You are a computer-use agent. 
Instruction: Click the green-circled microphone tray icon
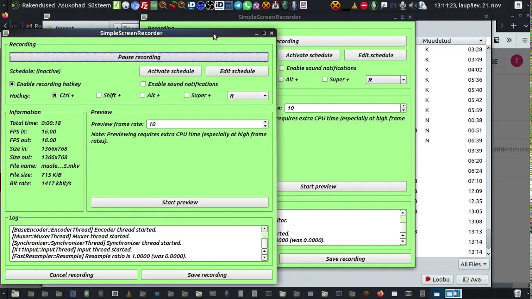[x=374, y=5]
